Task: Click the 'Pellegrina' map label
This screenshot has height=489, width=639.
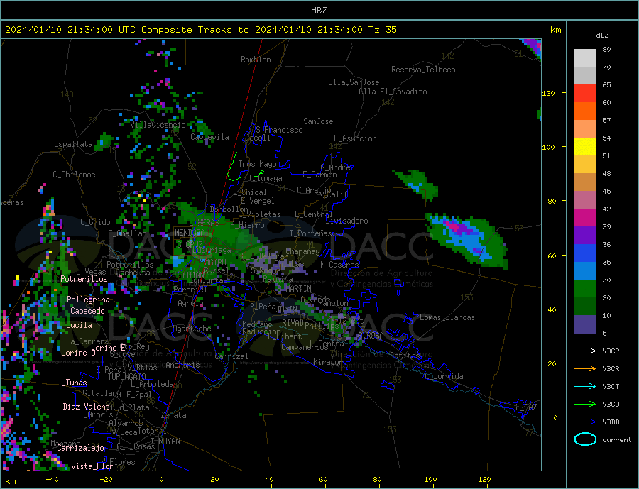Action: pyautogui.click(x=88, y=300)
